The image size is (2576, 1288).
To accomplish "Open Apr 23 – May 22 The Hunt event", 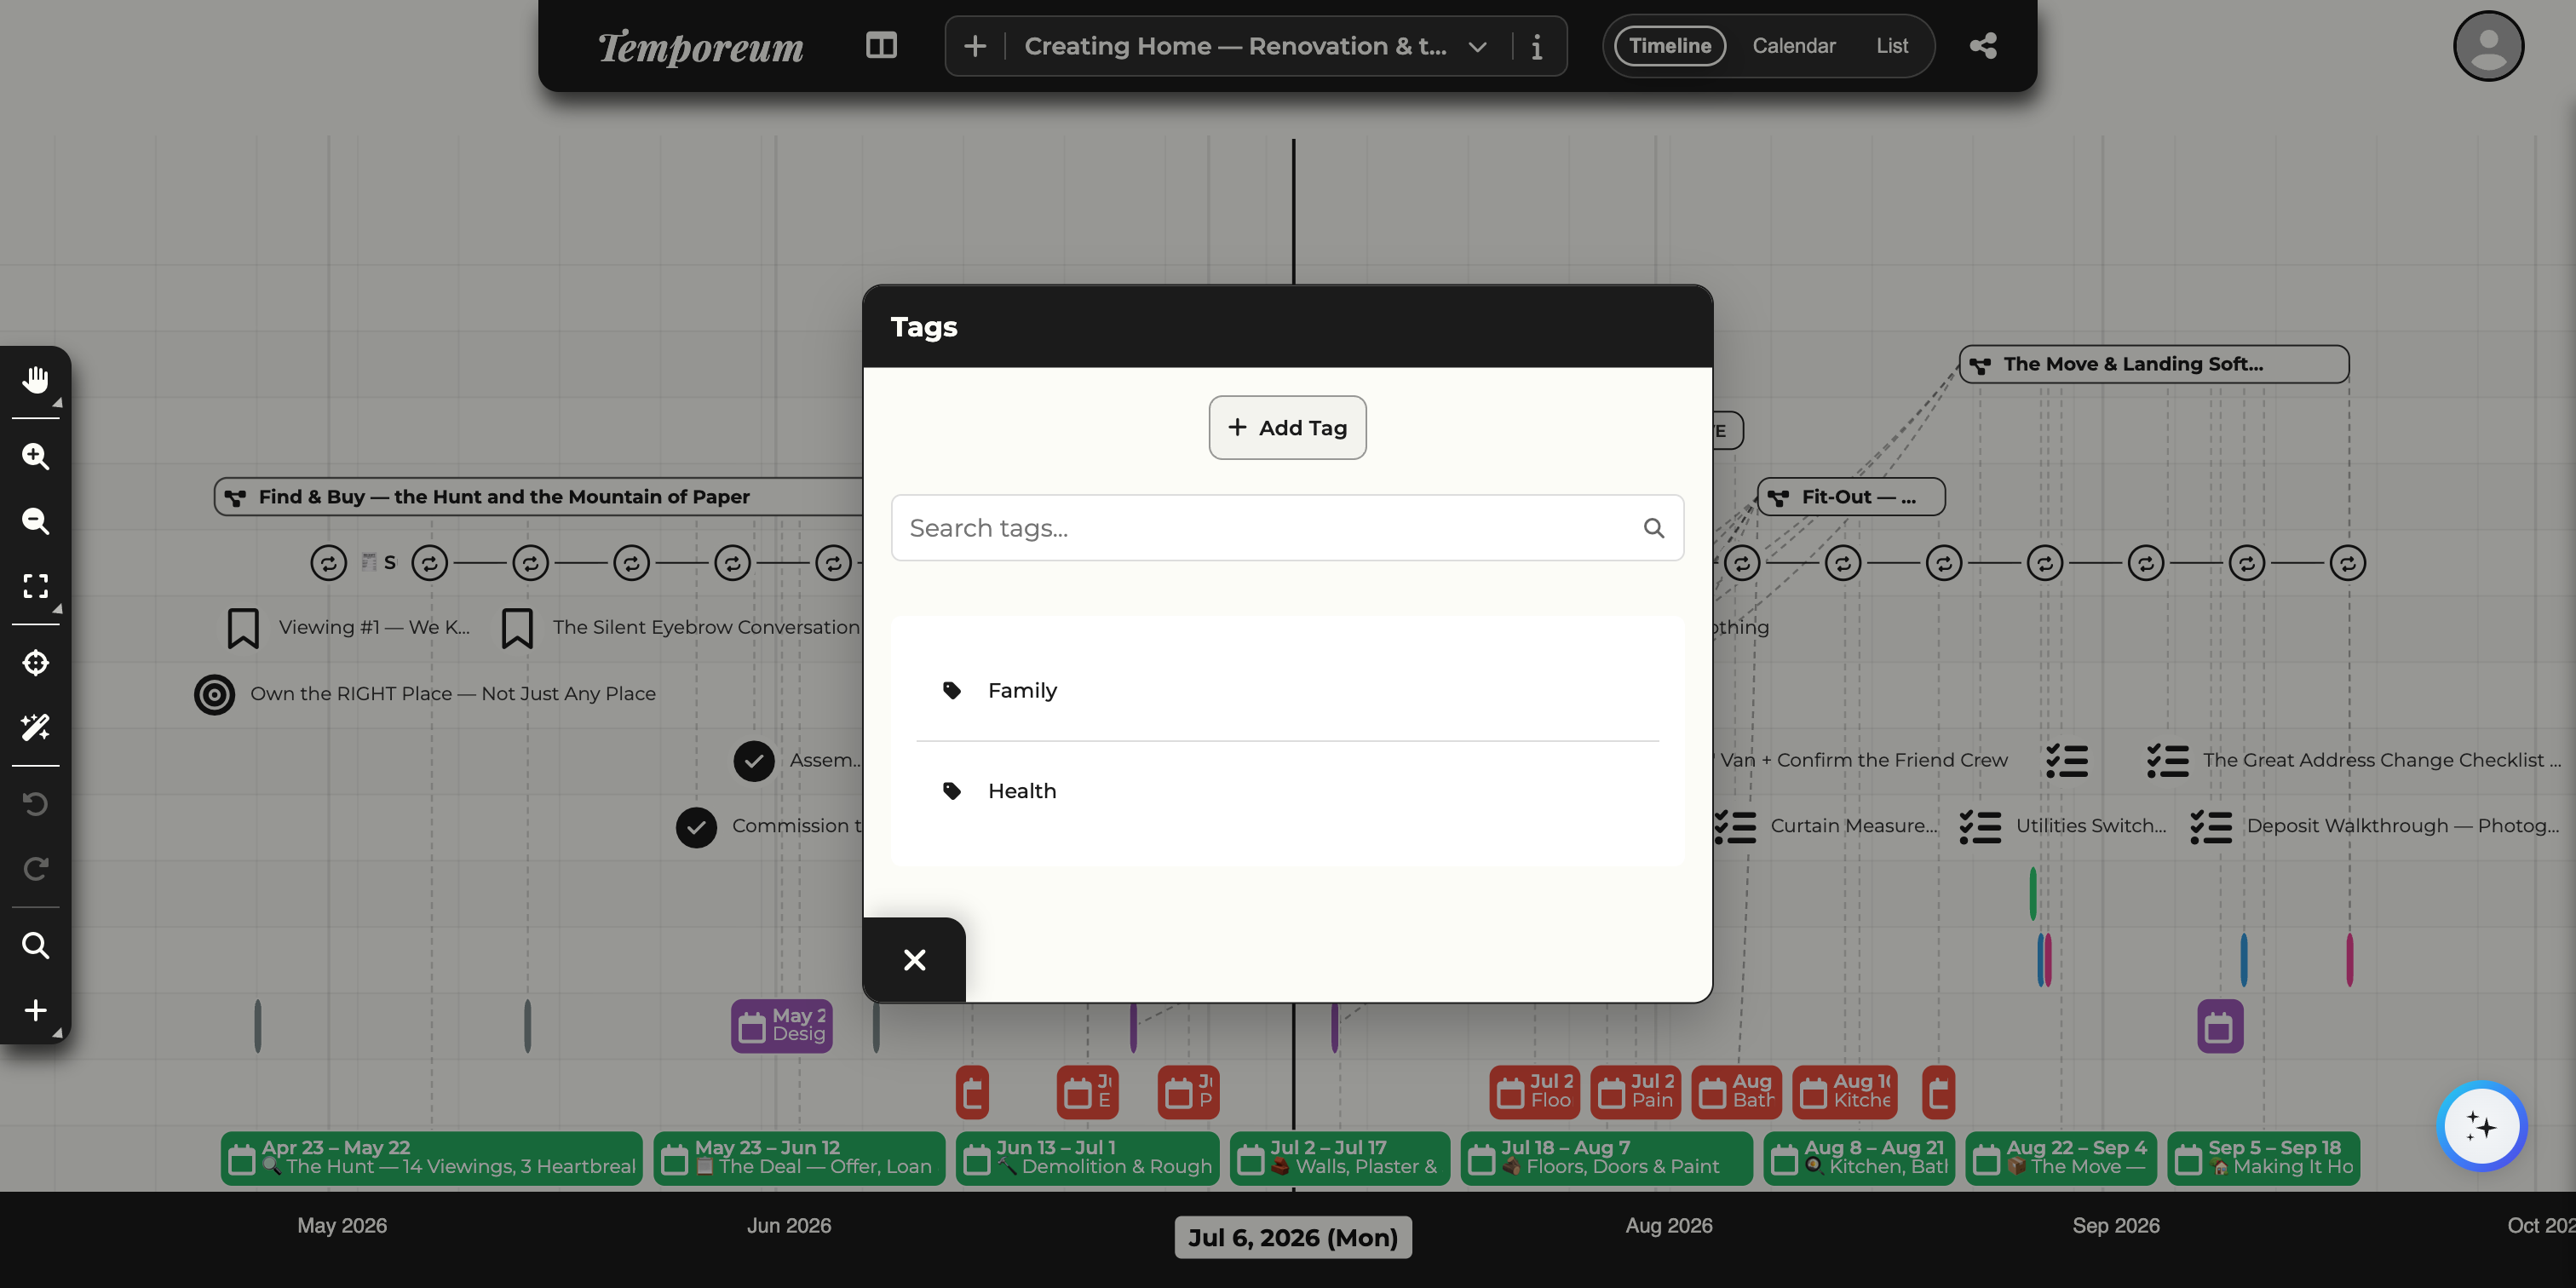I will 432,1158.
